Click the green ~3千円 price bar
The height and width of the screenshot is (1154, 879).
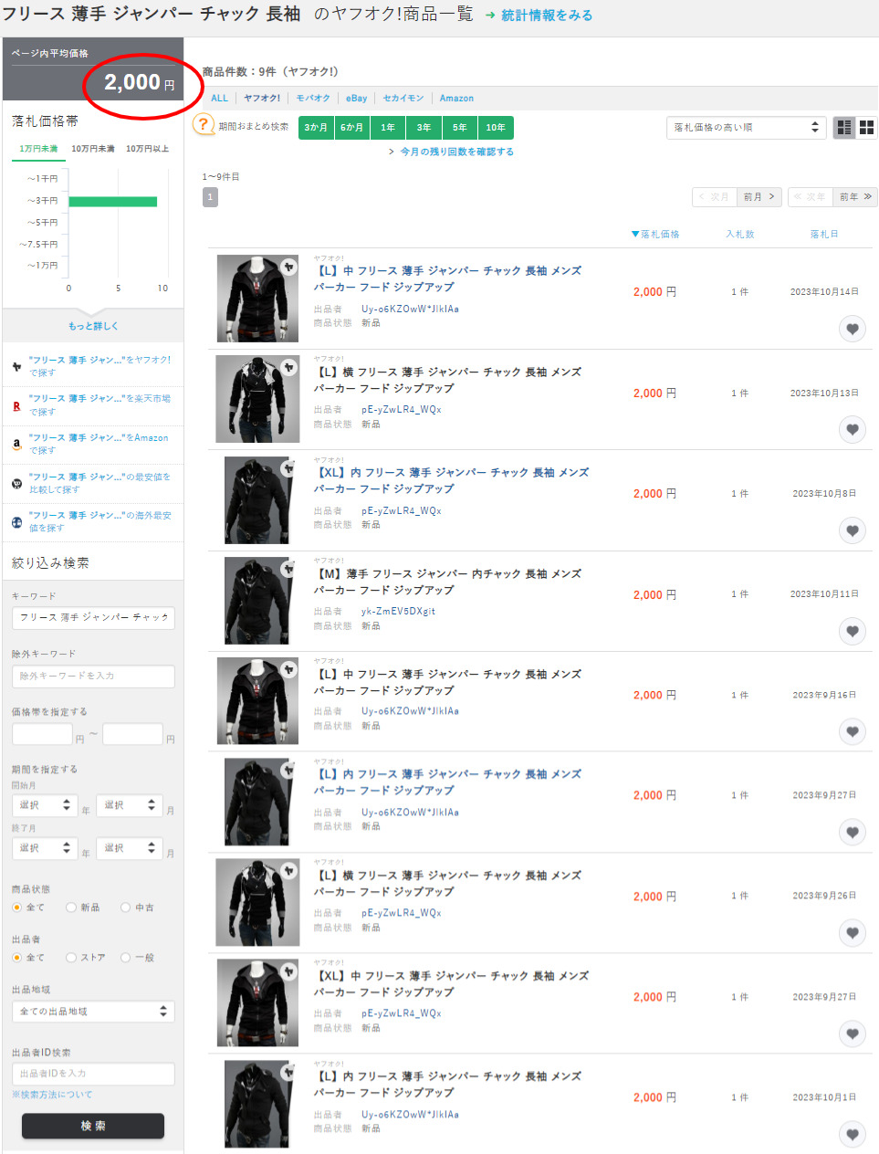click(x=112, y=201)
